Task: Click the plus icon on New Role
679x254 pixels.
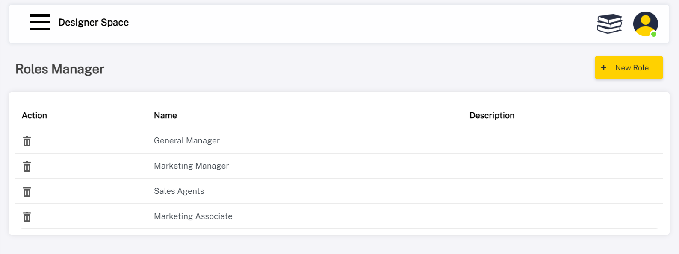Action: click(604, 67)
